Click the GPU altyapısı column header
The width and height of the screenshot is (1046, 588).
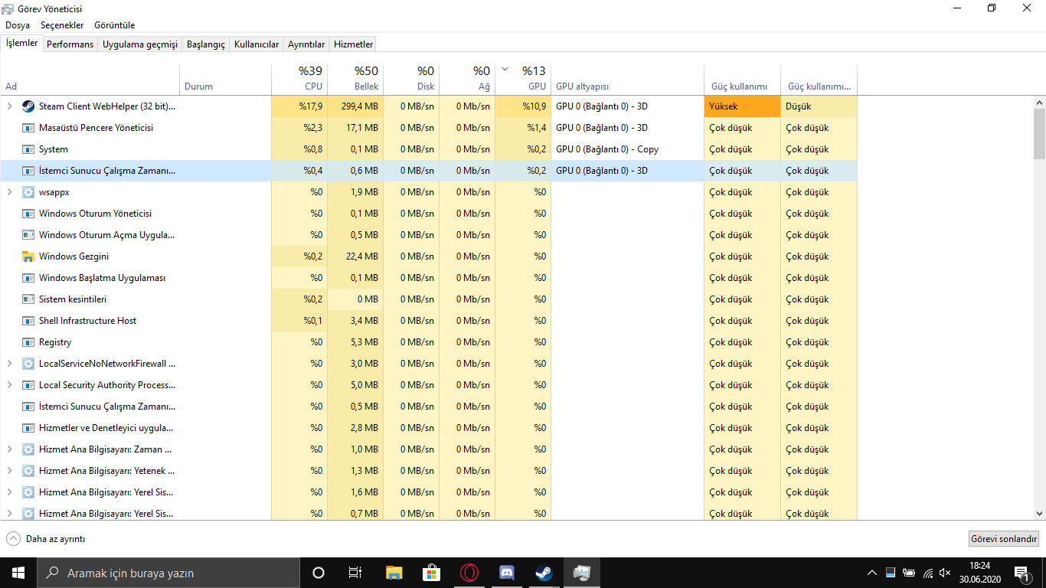(x=627, y=78)
